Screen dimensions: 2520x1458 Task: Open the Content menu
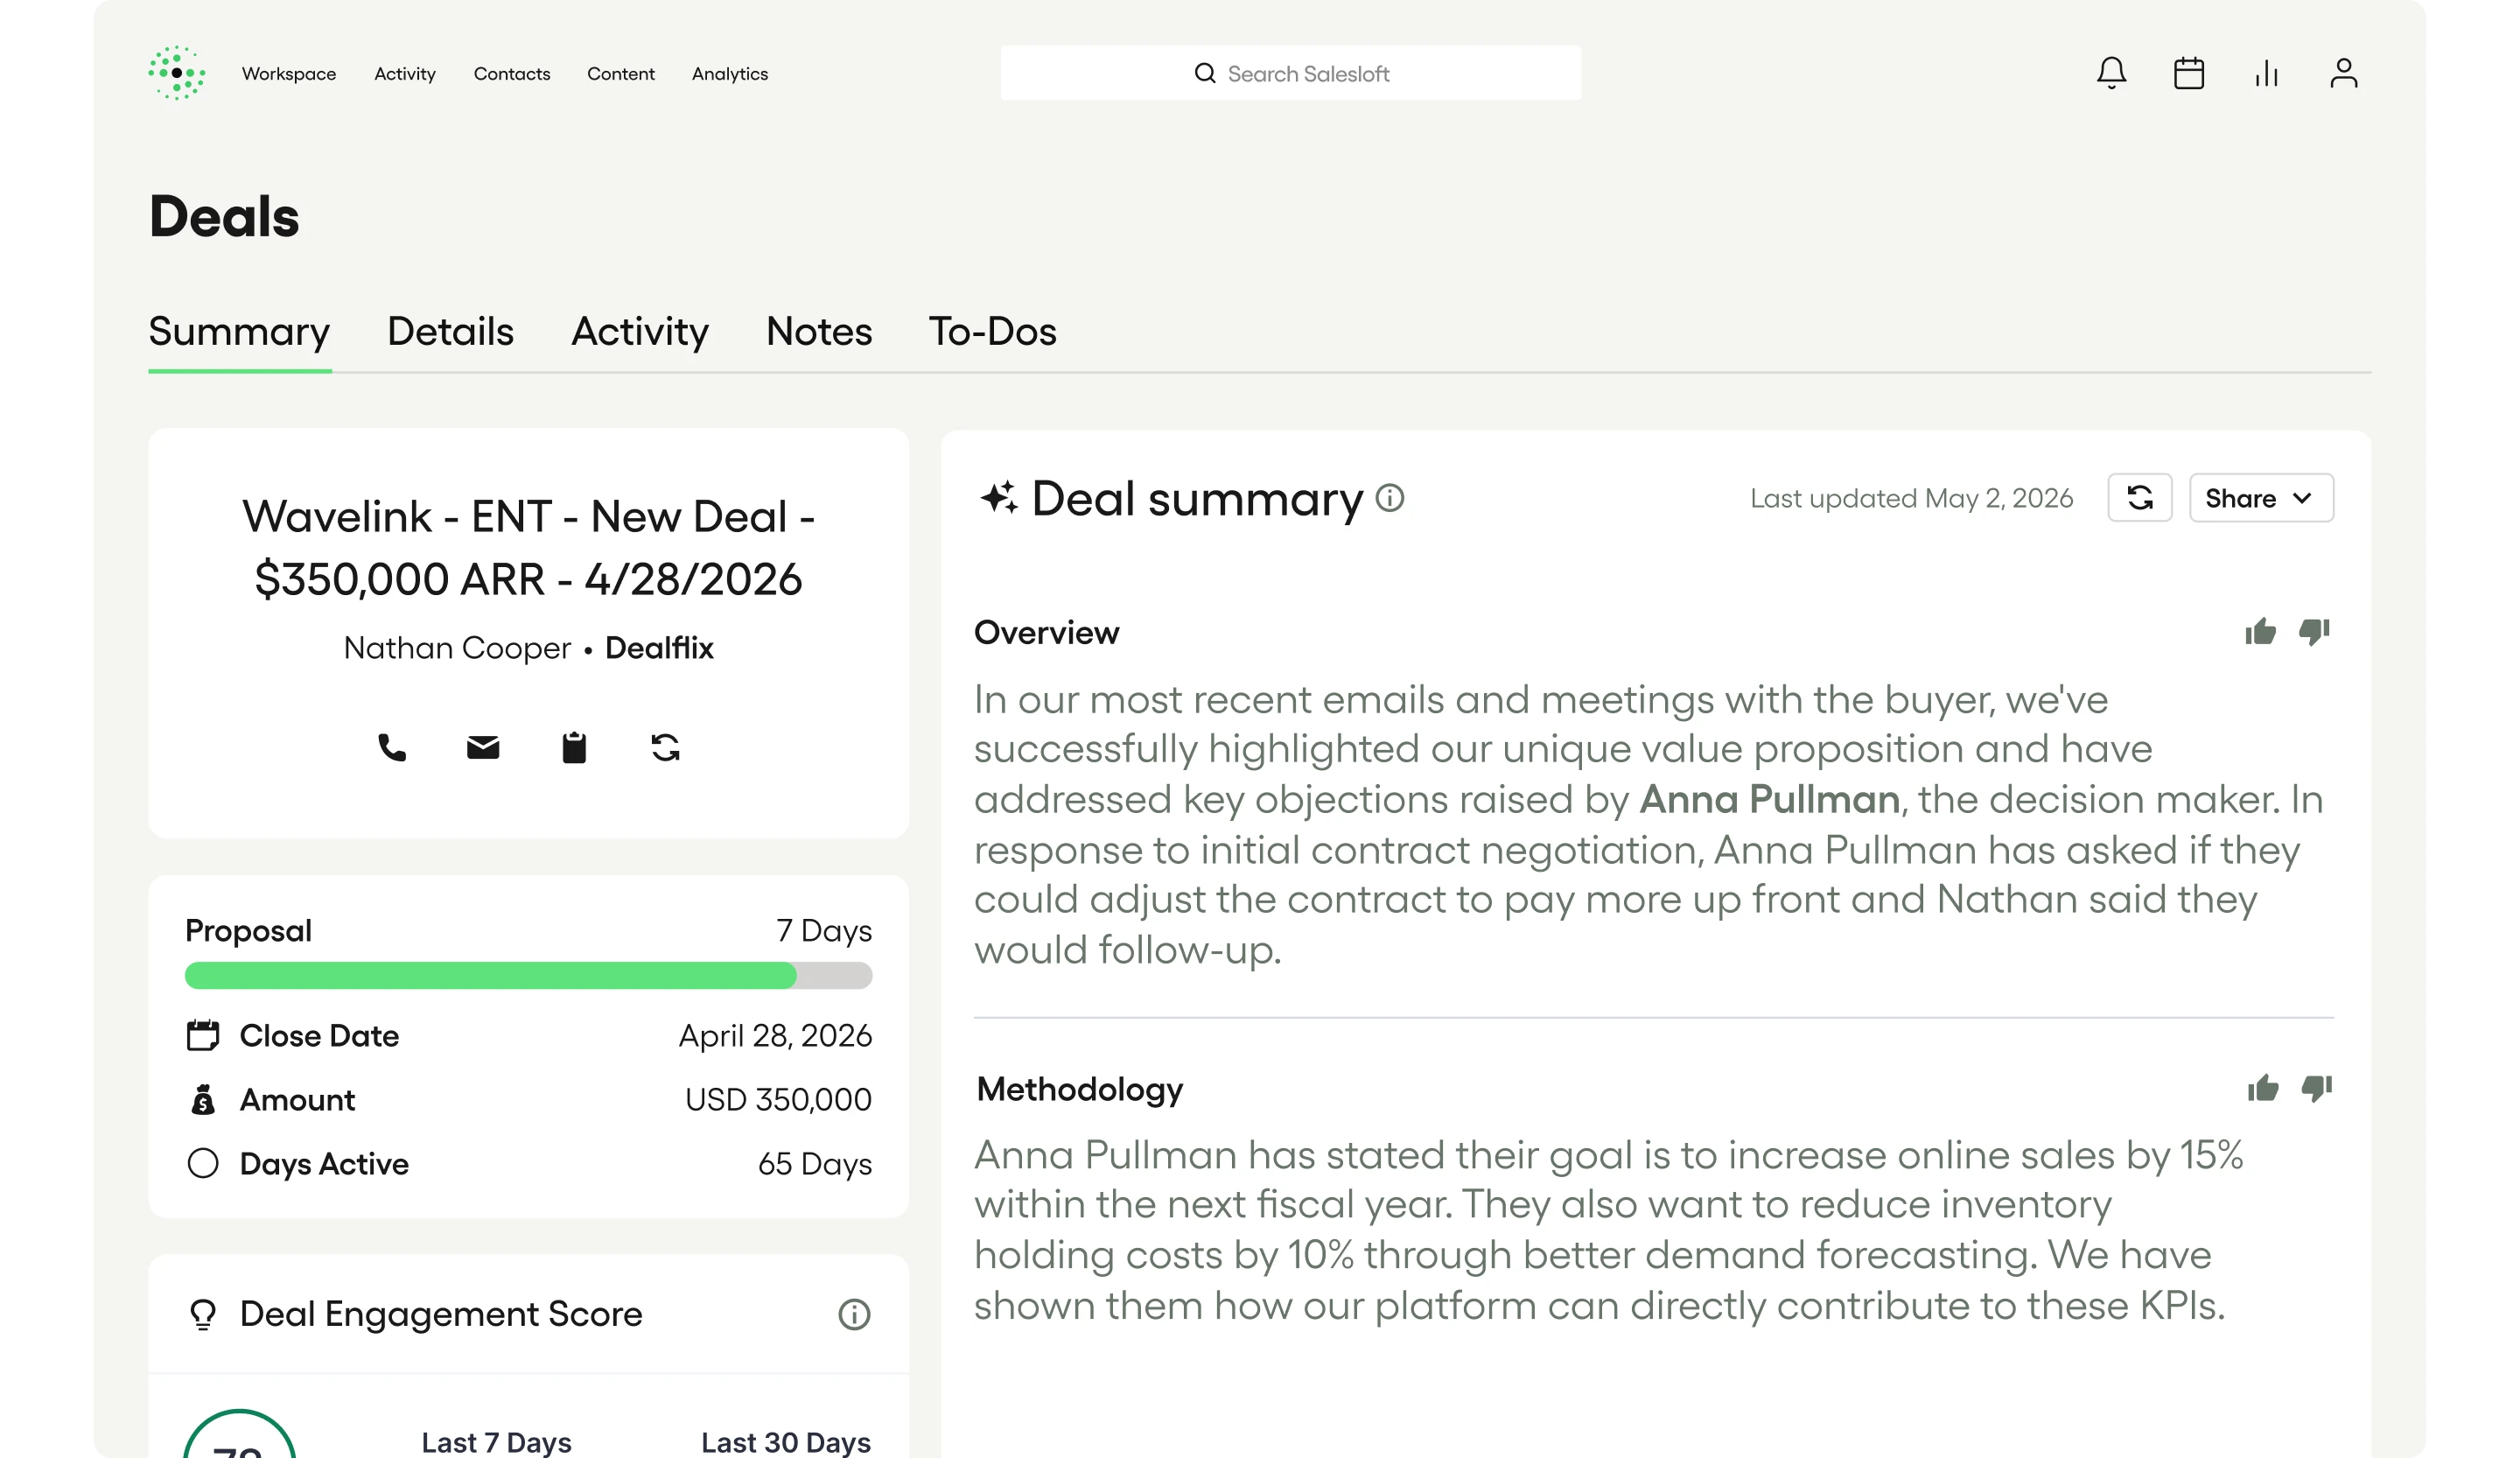(x=621, y=74)
